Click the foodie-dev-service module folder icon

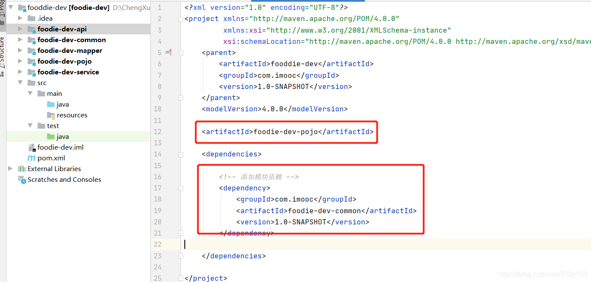(x=31, y=72)
